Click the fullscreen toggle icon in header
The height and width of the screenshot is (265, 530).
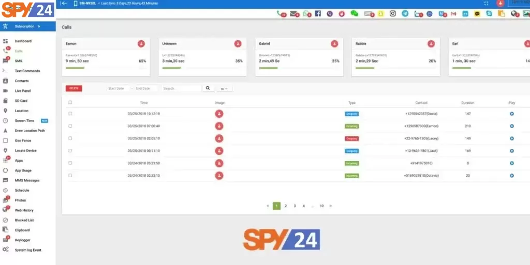tap(486, 4)
